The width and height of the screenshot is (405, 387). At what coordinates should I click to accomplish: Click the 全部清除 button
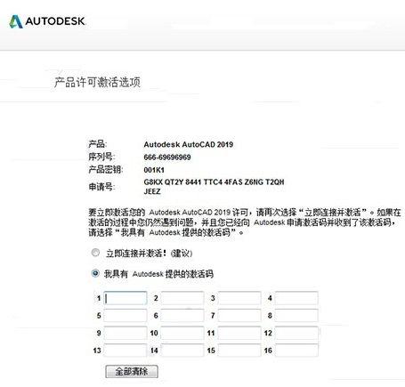point(132,371)
